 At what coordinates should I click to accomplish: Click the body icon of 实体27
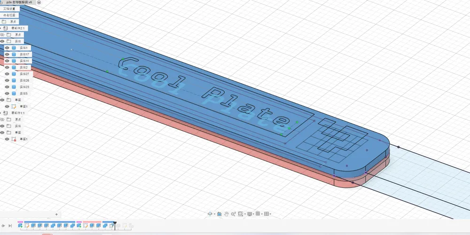14,74
